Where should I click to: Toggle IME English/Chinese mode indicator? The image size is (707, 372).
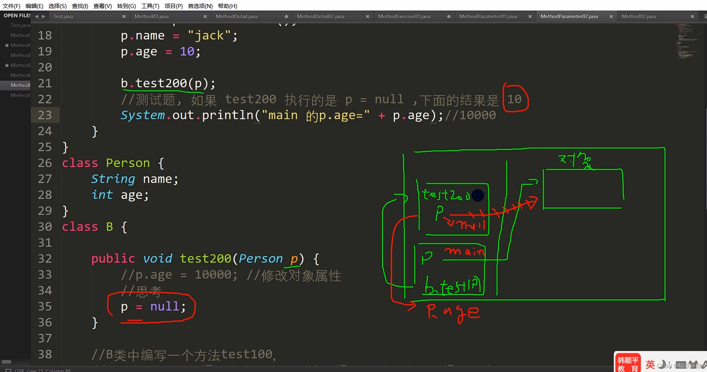[x=650, y=364]
